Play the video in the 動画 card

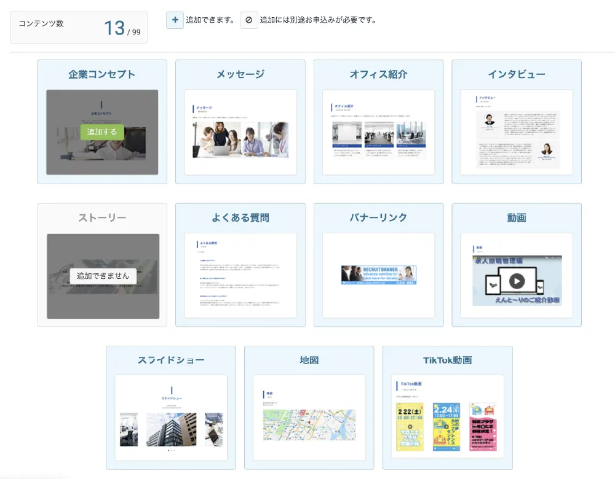click(x=517, y=281)
